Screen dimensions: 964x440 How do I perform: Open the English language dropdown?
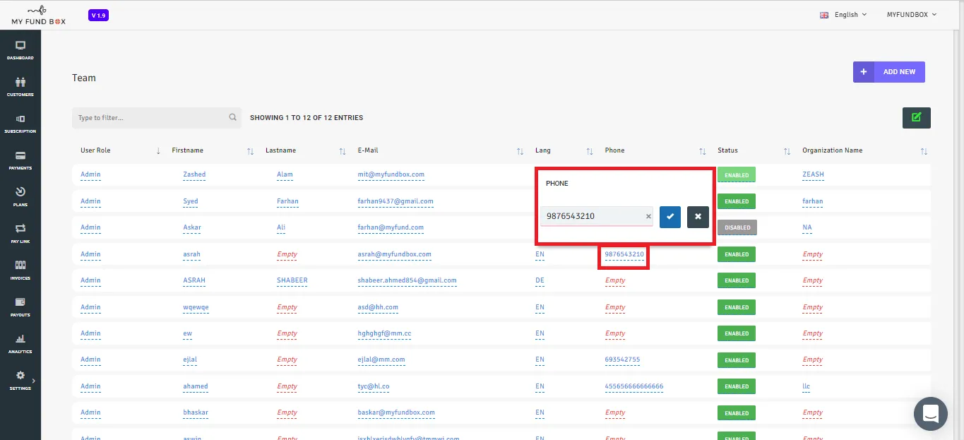[x=843, y=15]
